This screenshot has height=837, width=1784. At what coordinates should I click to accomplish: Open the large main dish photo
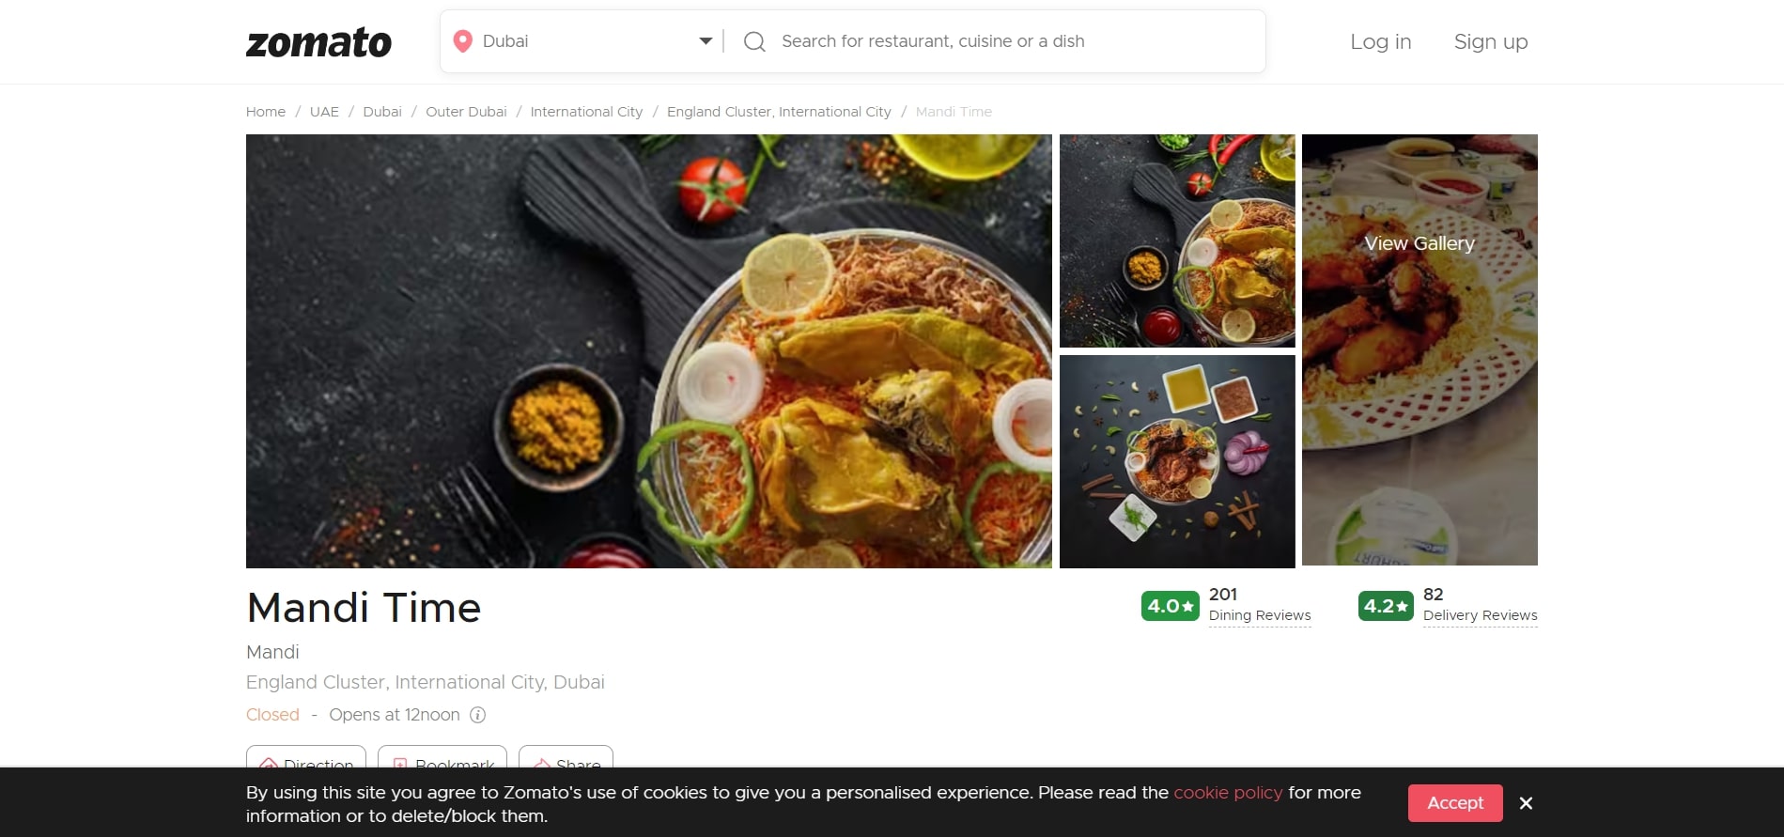pos(649,351)
